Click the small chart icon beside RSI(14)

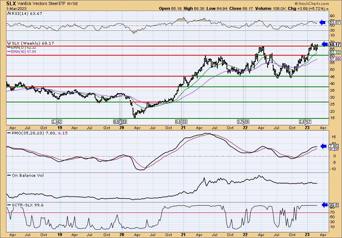[x=9, y=13]
